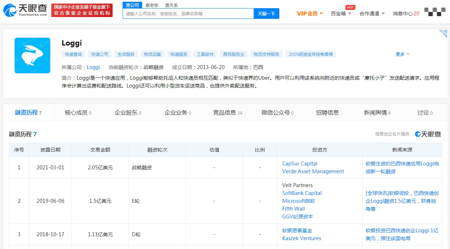Screen dimensions: 450x249
Task: Open the VIP会员 dropdown menu
Action: tap(310, 14)
